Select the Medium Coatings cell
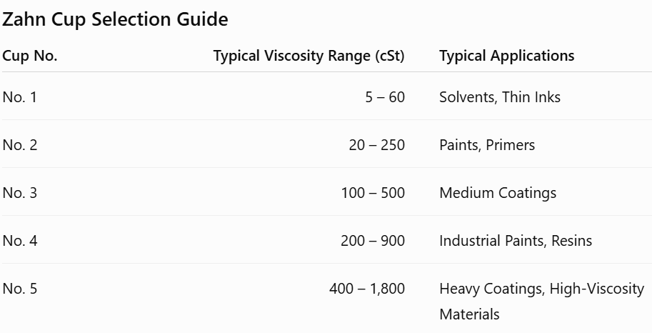Image resolution: width=652 pixels, height=333 pixels. pos(498,193)
